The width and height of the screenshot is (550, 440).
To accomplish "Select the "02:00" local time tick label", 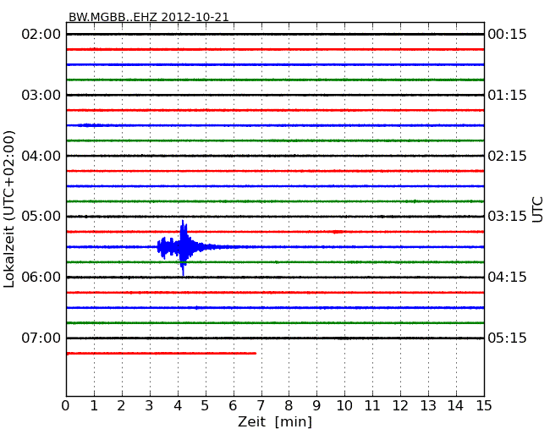I will point(41,35).
